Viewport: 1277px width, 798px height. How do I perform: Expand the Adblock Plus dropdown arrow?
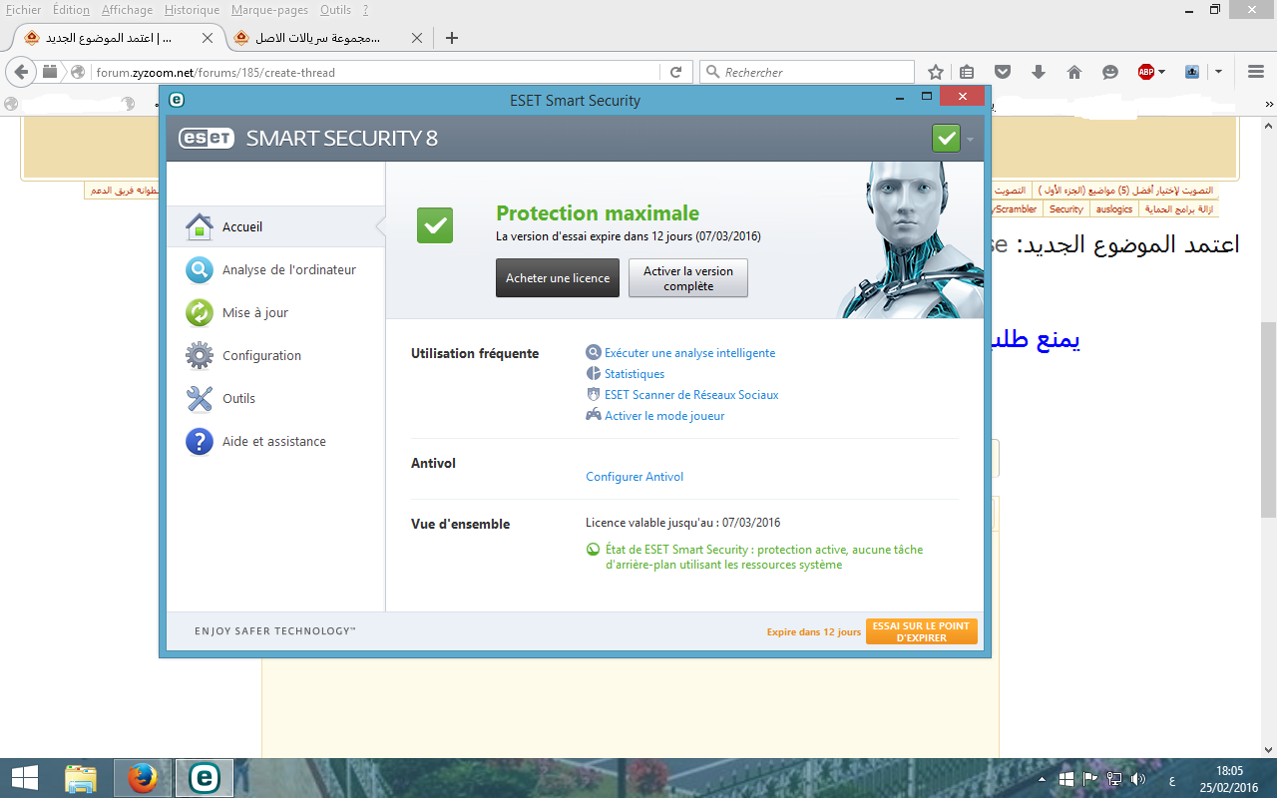[x=1162, y=72]
